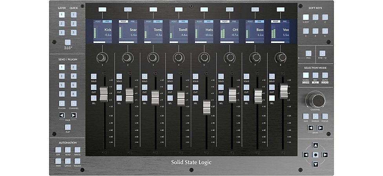Toggle CUT on the Bass channel

click(246, 87)
